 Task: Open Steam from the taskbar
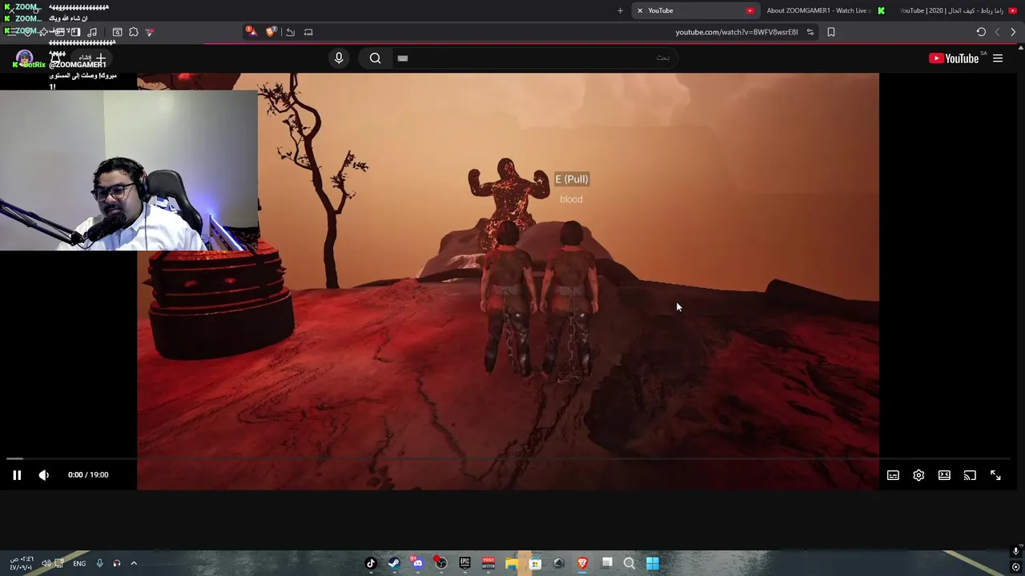tap(394, 563)
